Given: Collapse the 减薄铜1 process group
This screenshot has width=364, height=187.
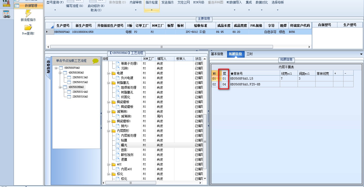Looking at the screenshot, I should [109, 111].
